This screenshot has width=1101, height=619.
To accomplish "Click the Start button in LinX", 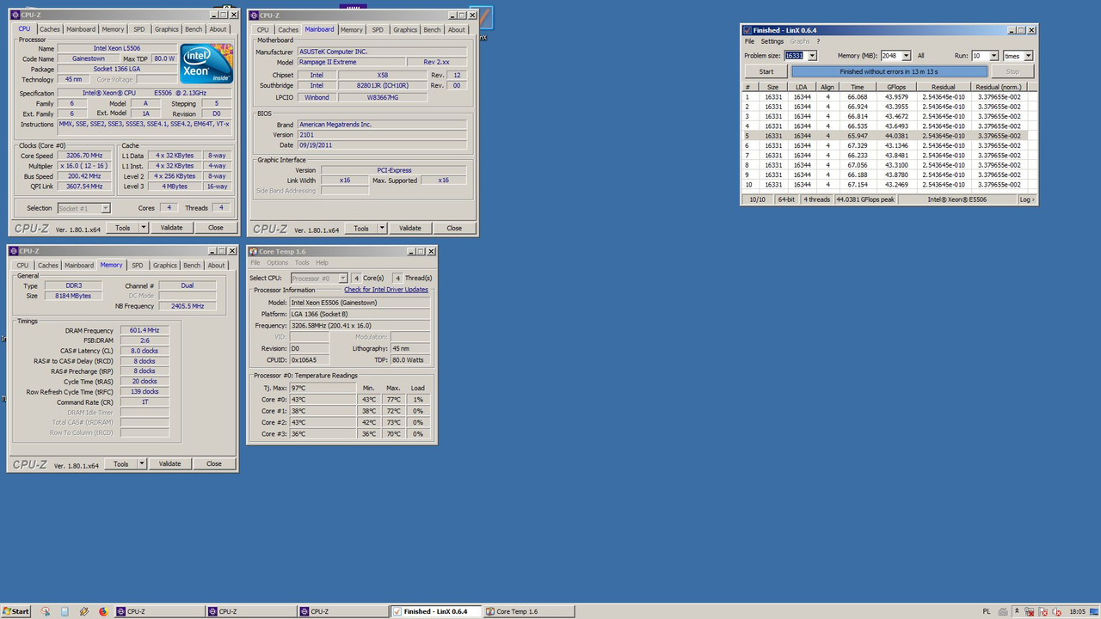I will pyautogui.click(x=766, y=71).
